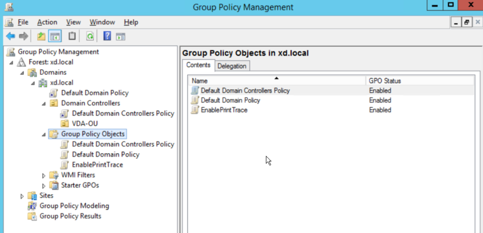Switch to the Delegation tab
483x233 pixels.
[232, 66]
